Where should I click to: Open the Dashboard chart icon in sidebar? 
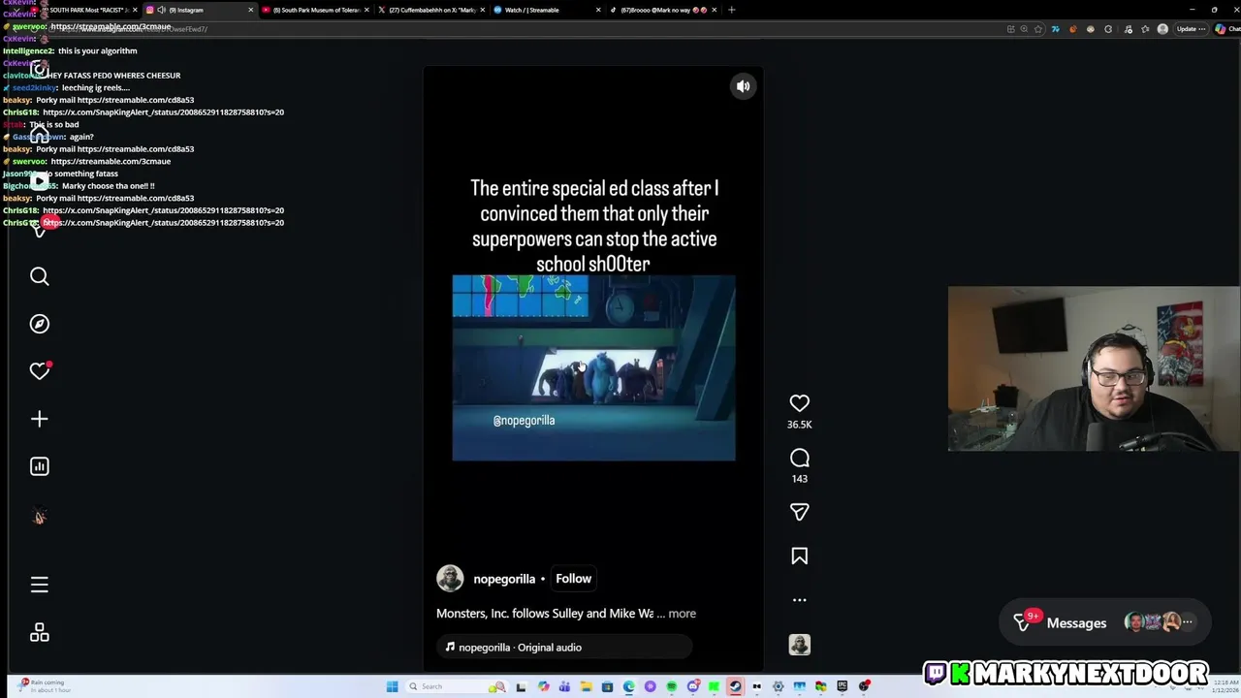point(39,466)
